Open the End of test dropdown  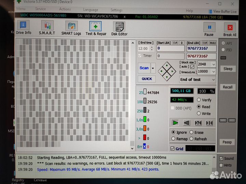point(198,79)
